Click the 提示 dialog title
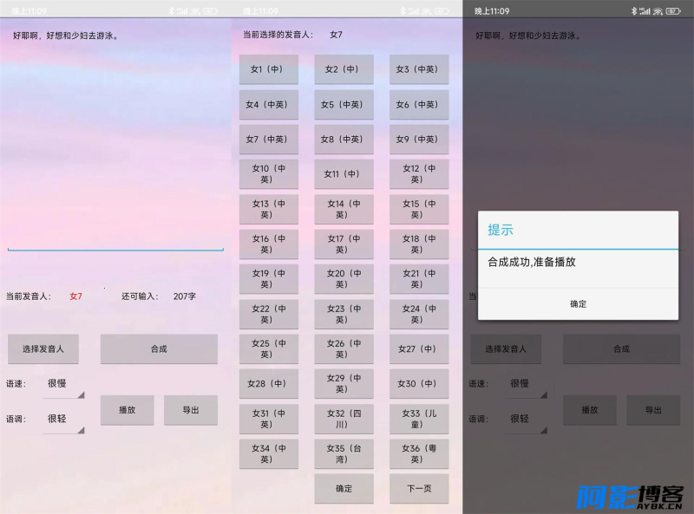 tap(501, 230)
